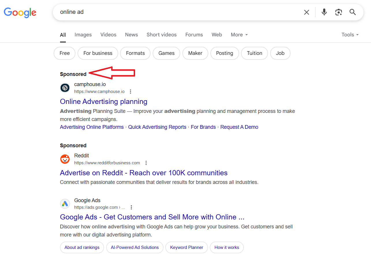Open the News tab
The width and height of the screenshot is (371, 259).
click(x=131, y=35)
